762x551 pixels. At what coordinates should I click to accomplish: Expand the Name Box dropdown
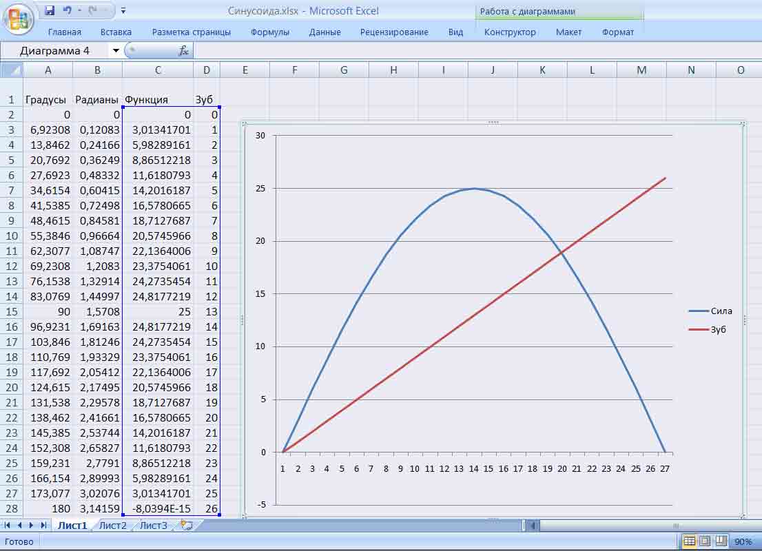(116, 50)
